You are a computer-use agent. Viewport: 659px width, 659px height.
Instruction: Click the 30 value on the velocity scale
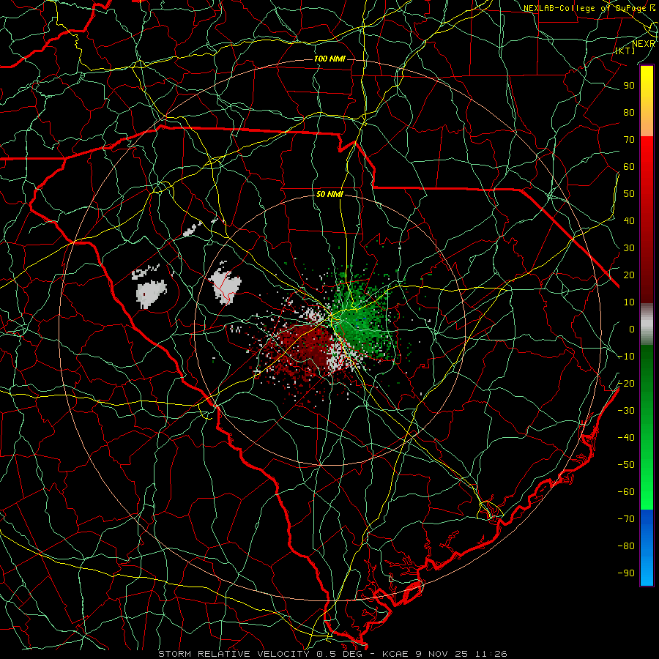pos(629,248)
